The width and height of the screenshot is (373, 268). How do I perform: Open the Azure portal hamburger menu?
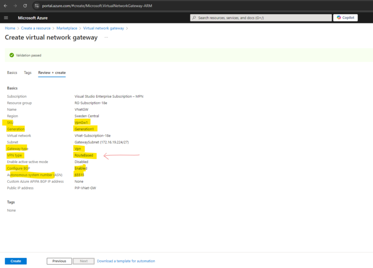[x=6, y=18]
